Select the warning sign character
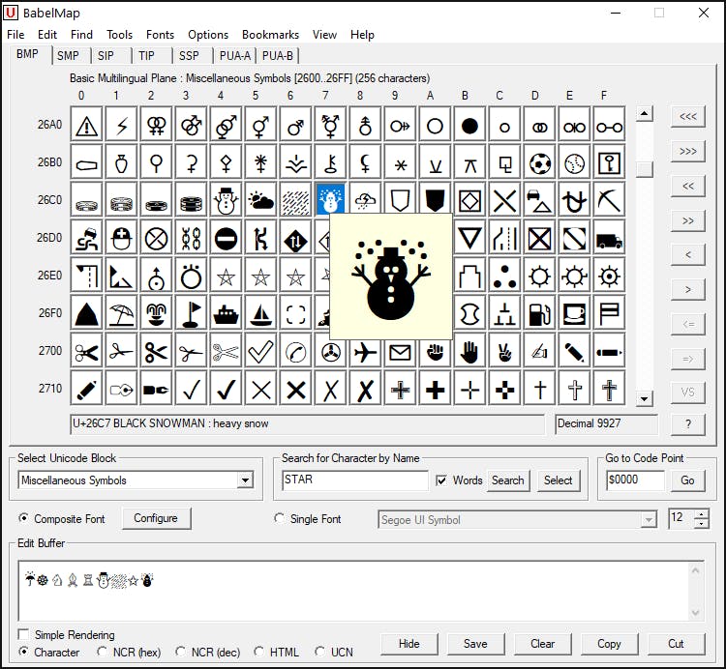Screen dimensions: 726x669 point(87,125)
